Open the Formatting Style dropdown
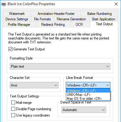The image size is (121, 122). (60, 66)
